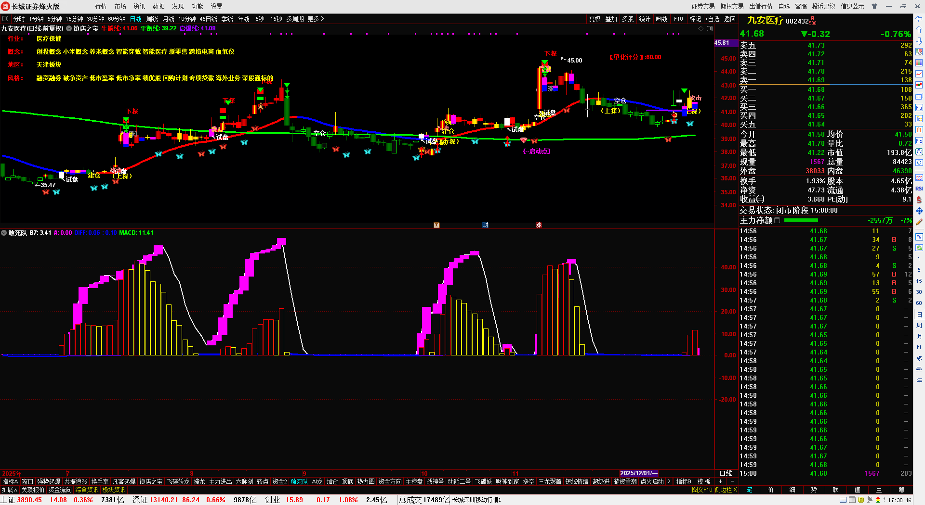
Task: Open the 行情 menu
Action: pos(101,6)
